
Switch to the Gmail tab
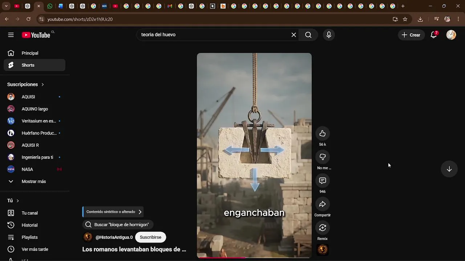(x=170, y=6)
